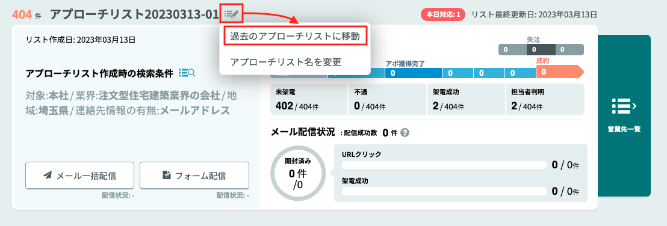Click the 404 件 count text
Viewport: 667px width, 226px height.
pos(27,14)
